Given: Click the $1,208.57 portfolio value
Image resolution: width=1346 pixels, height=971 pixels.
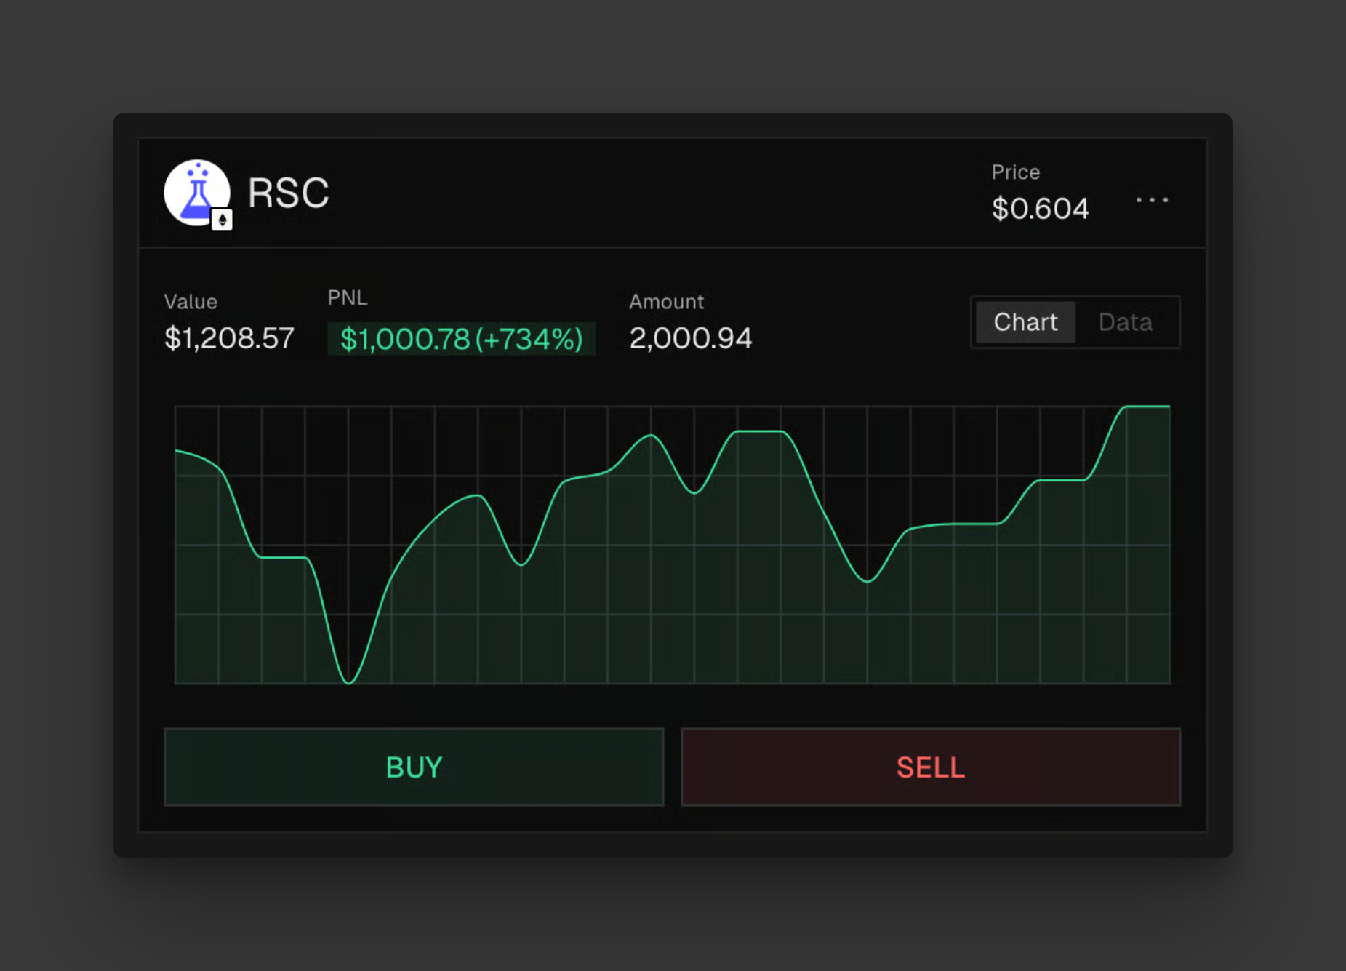Looking at the screenshot, I should (229, 338).
